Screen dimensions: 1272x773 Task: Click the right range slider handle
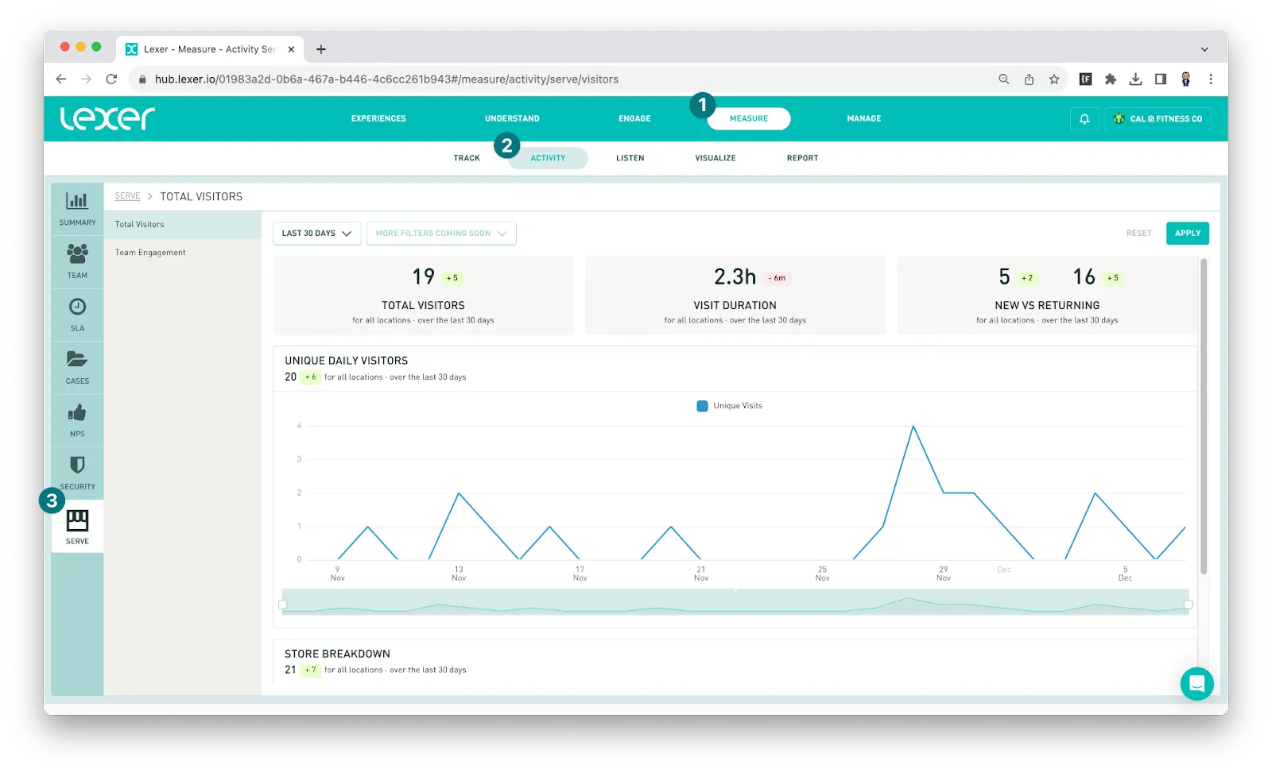(x=1189, y=605)
